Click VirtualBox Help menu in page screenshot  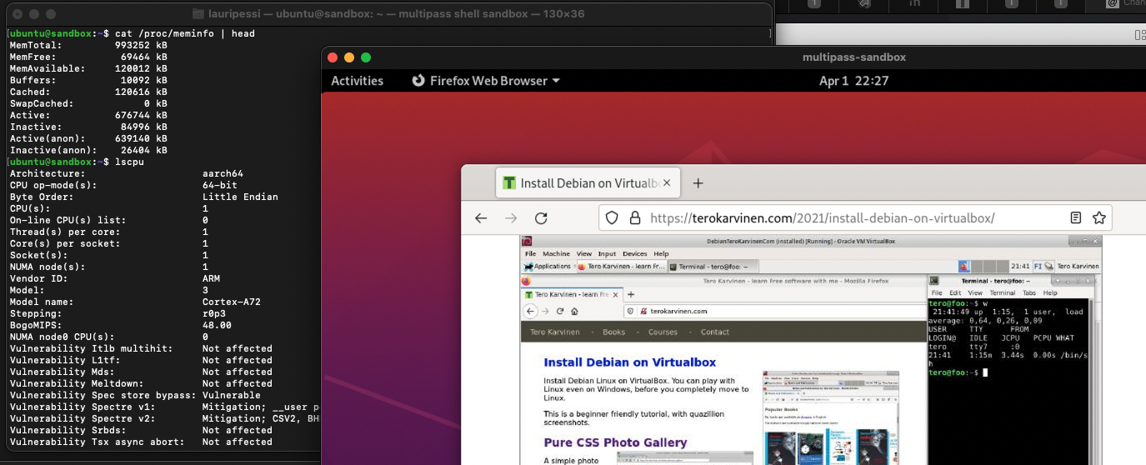click(x=661, y=253)
